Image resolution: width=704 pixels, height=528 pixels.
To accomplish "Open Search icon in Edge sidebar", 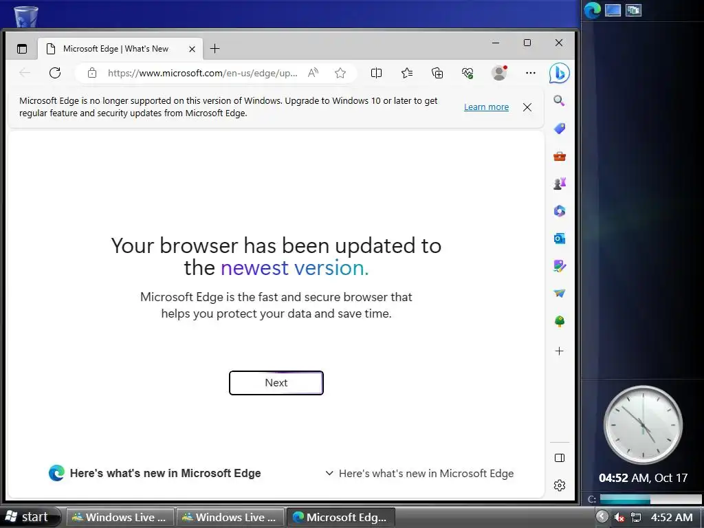I will tap(559, 100).
